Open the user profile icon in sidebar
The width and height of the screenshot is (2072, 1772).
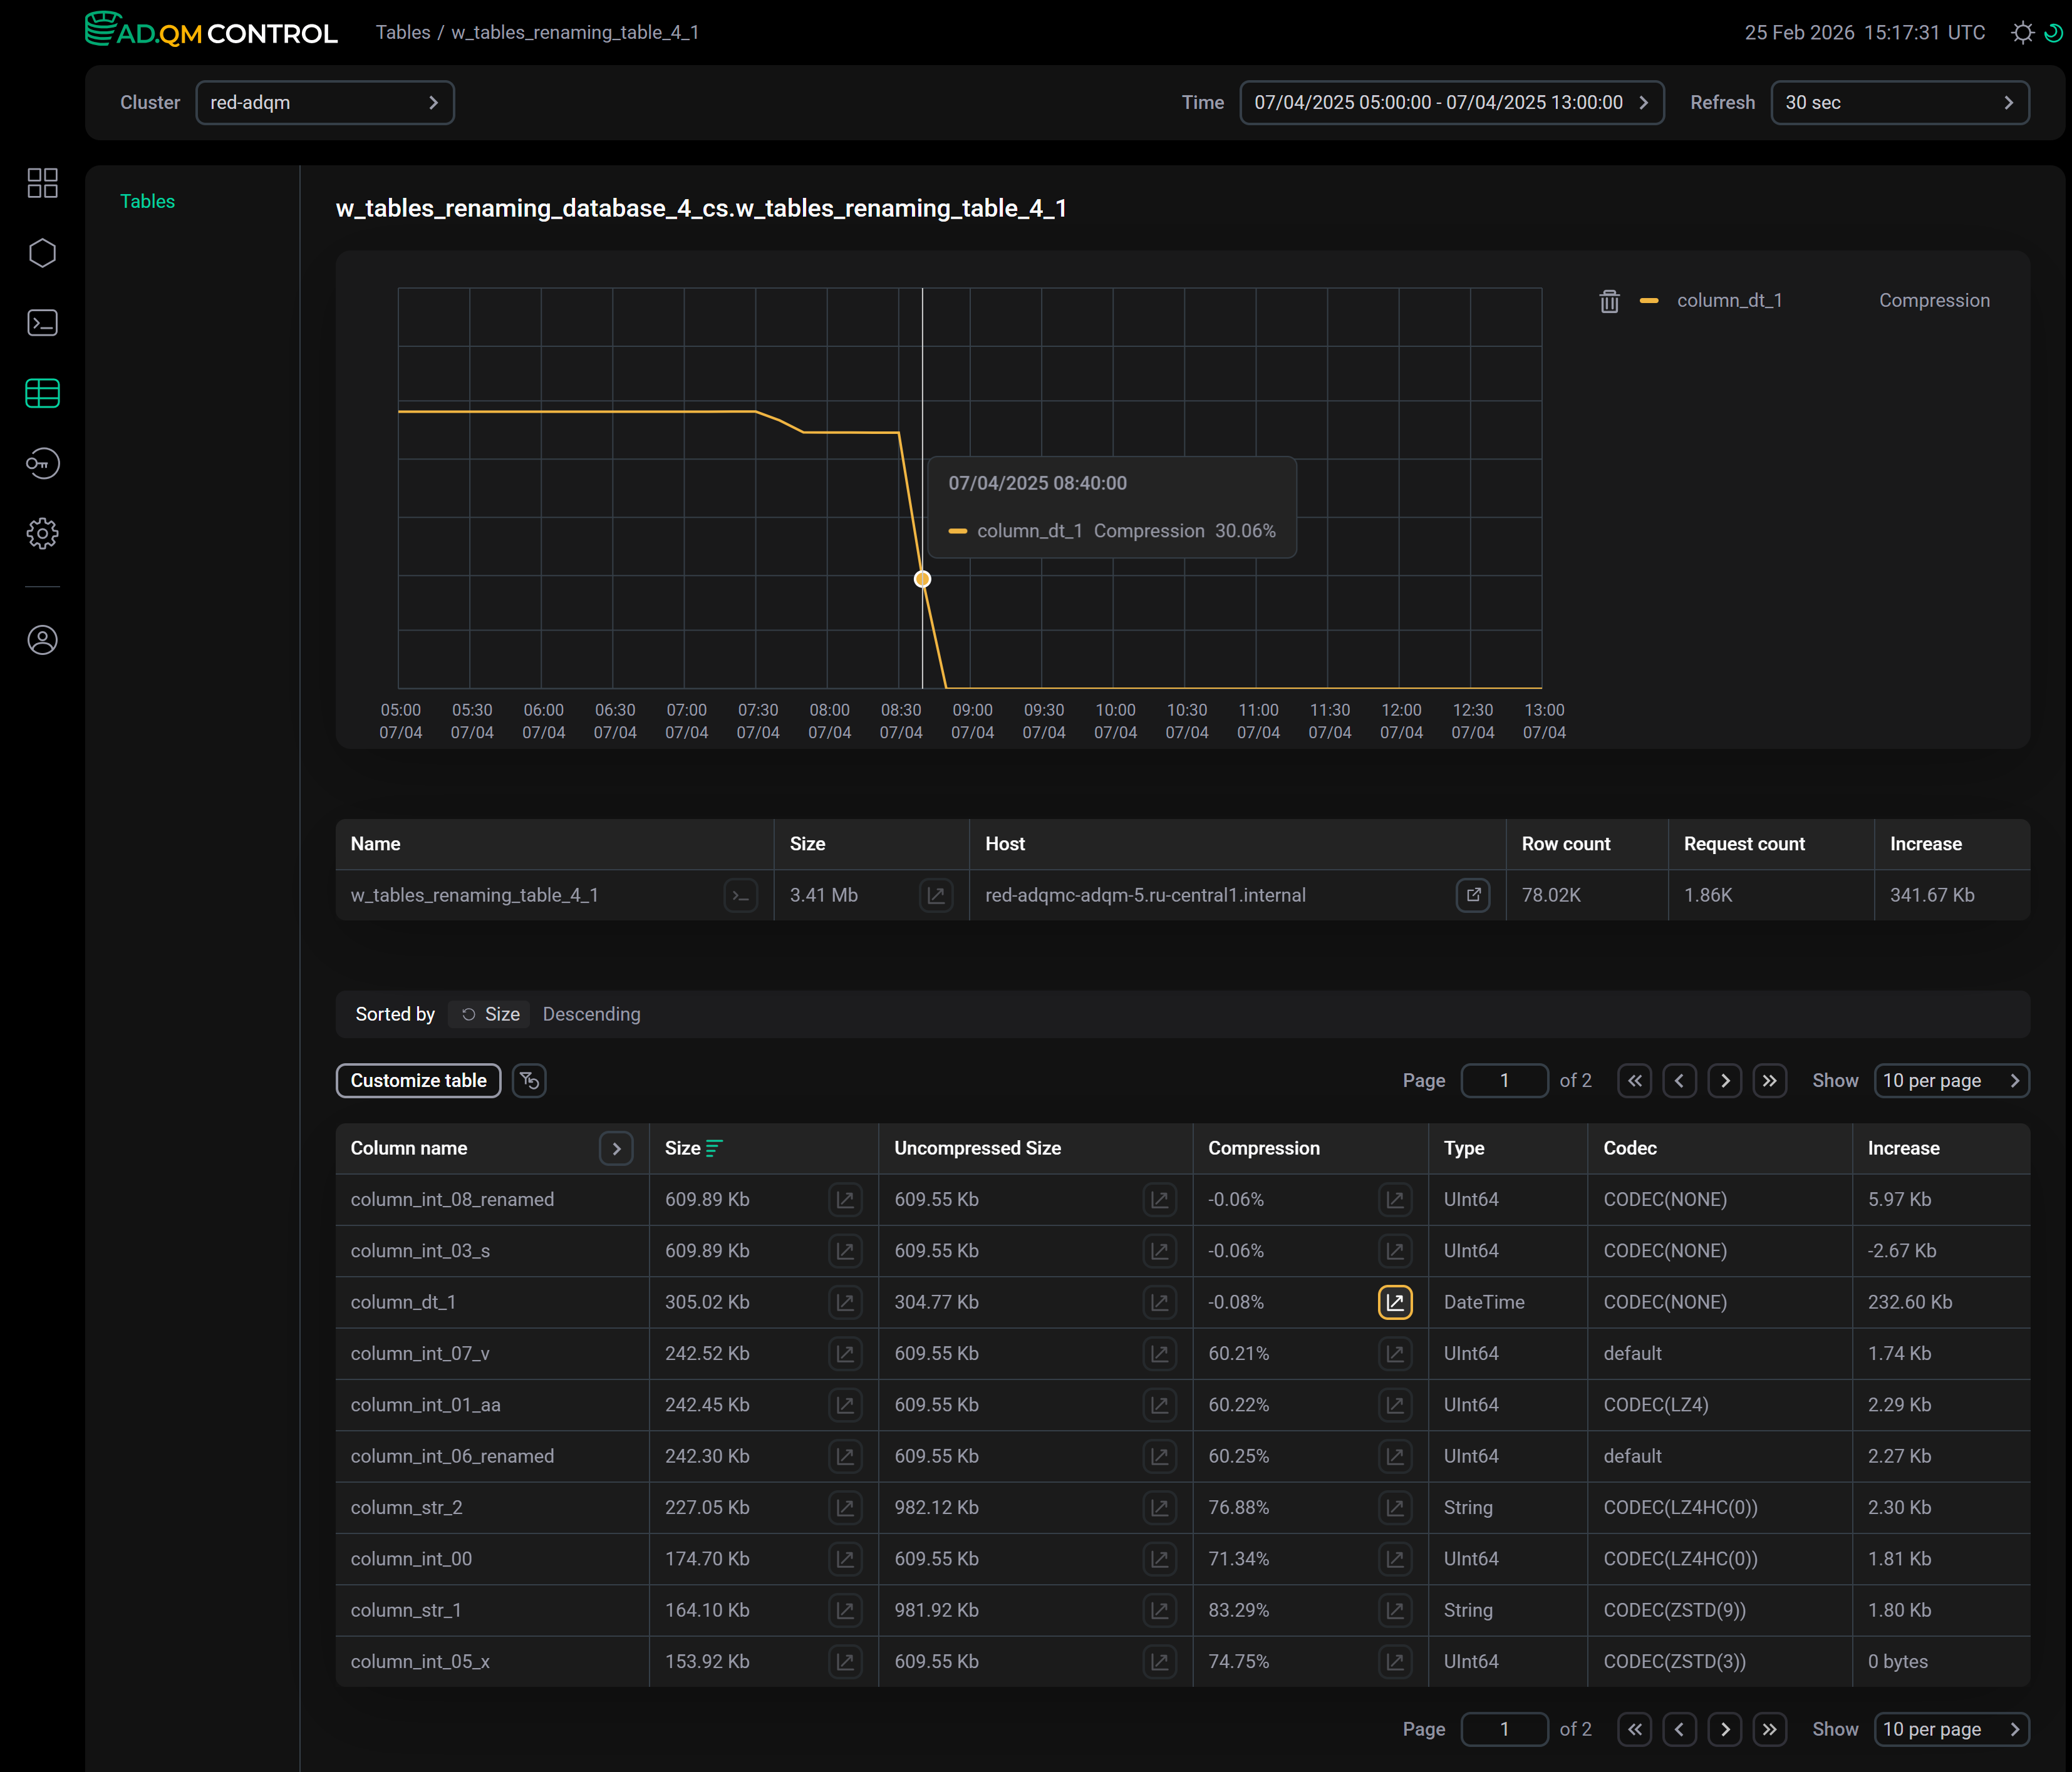coord(42,641)
